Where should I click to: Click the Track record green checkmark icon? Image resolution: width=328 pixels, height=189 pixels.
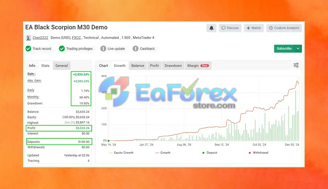pos(28,49)
